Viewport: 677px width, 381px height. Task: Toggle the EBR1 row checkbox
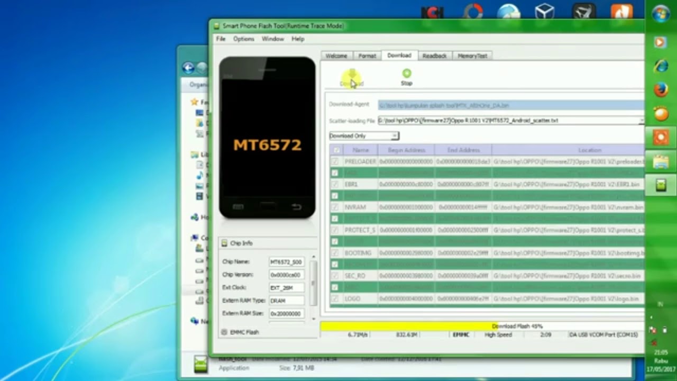point(335,184)
